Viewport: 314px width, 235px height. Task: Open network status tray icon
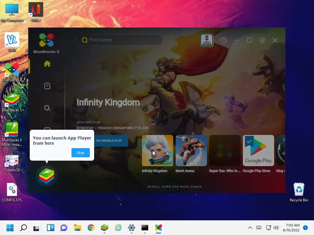pos(268,228)
